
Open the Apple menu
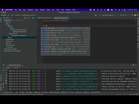(x=3, y=10)
